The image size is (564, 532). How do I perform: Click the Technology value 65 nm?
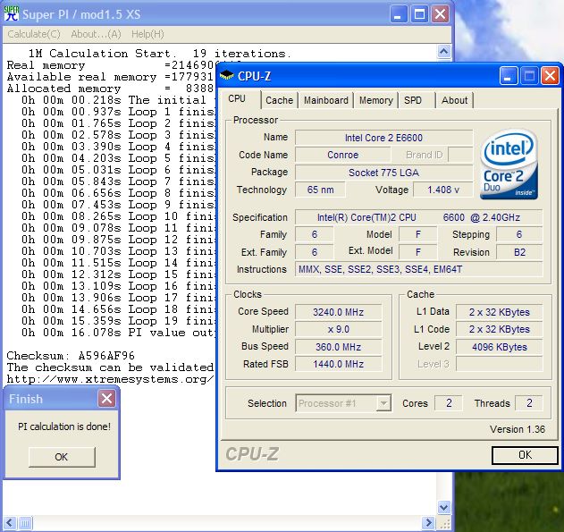click(x=320, y=190)
